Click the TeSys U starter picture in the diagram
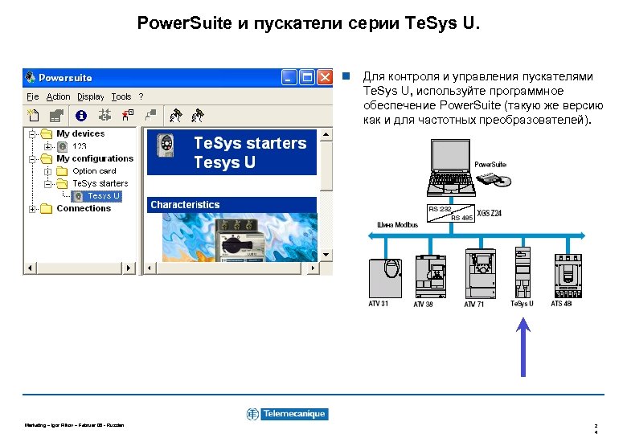 [x=522, y=272]
